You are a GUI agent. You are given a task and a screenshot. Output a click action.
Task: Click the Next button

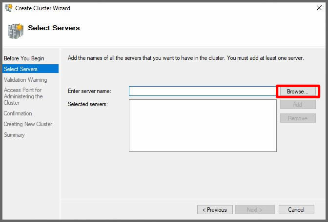click(x=254, y=210)
